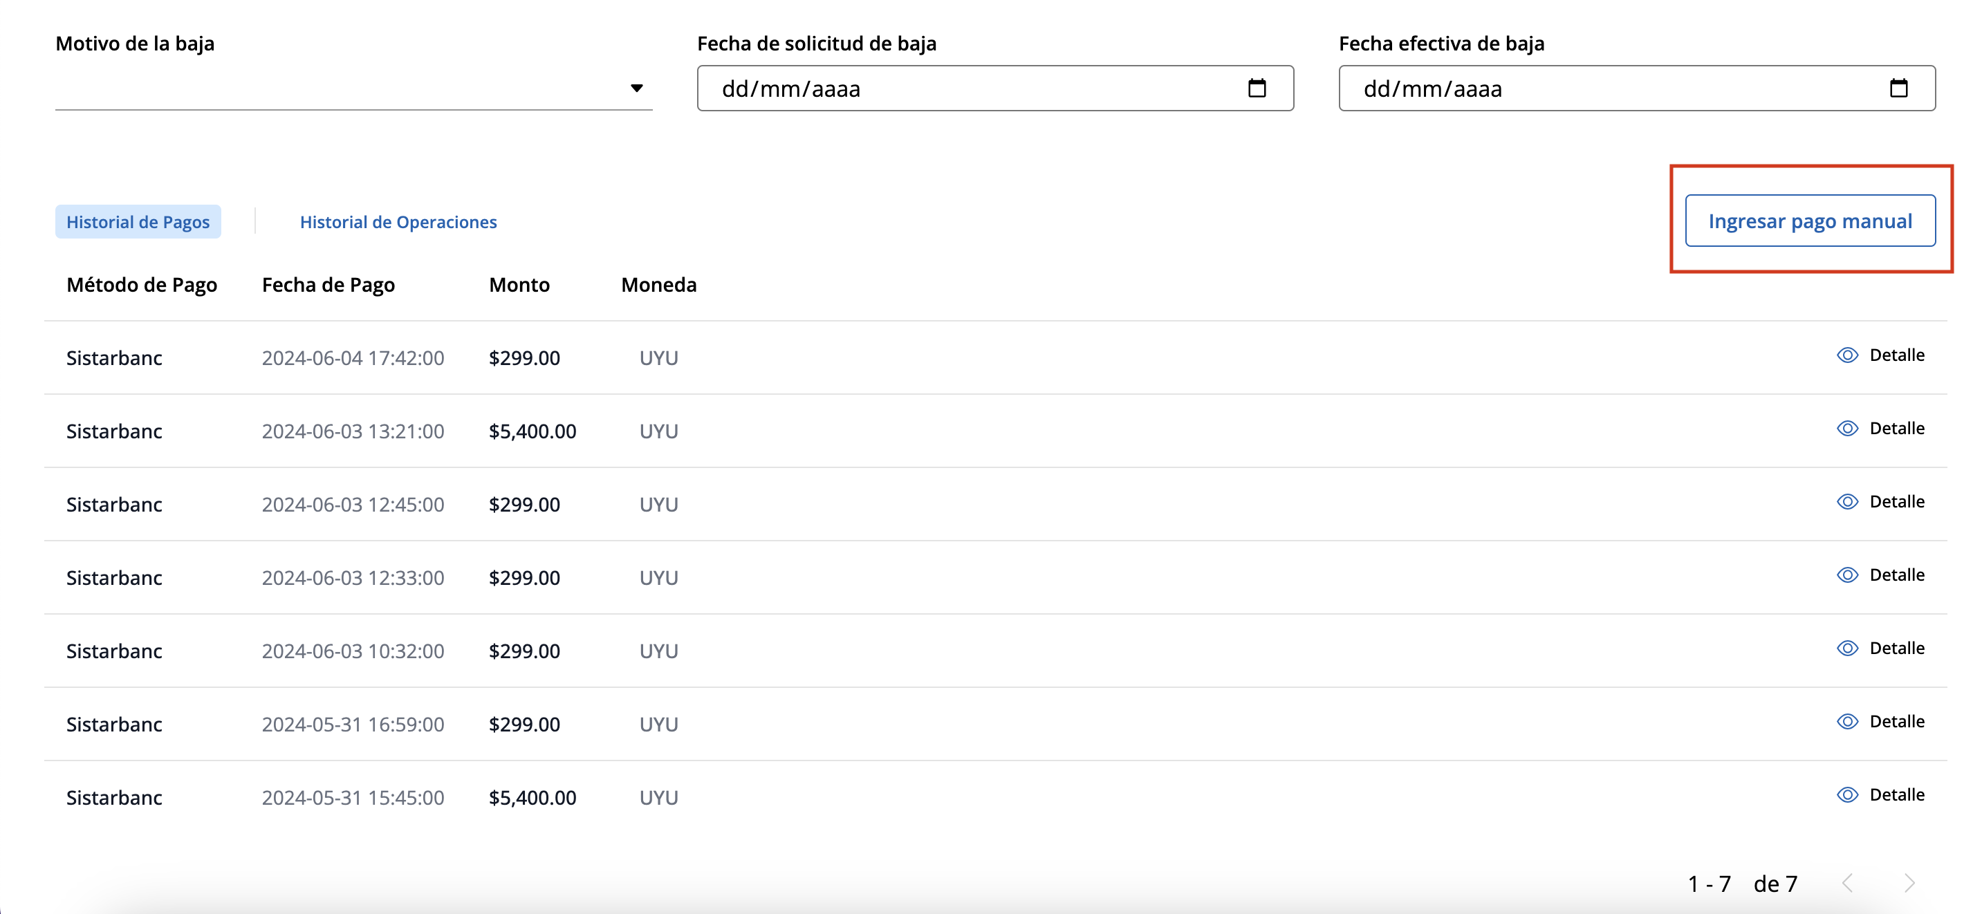Open calendar picker for Fecha efectiva de baja

coord(1898,88)
